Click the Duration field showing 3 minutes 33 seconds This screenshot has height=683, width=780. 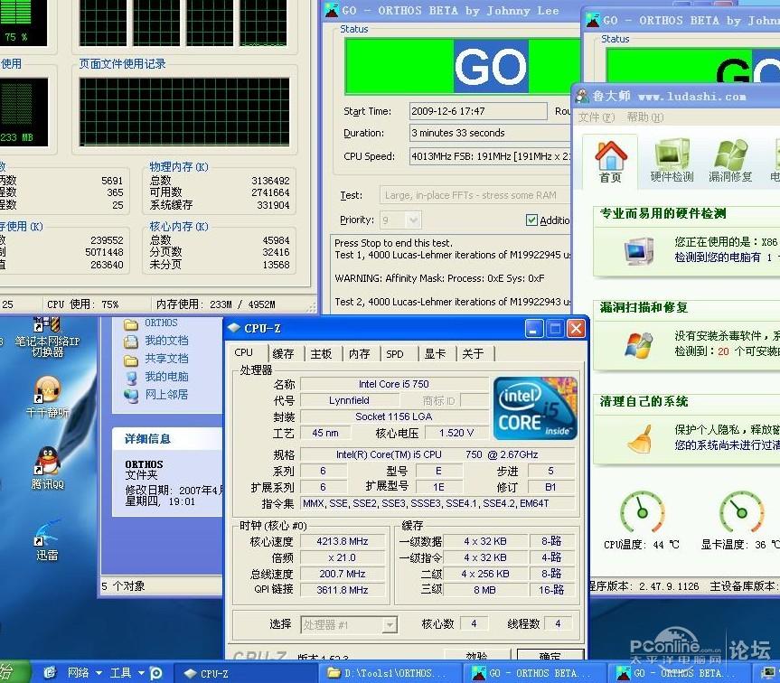coord(491,133)
